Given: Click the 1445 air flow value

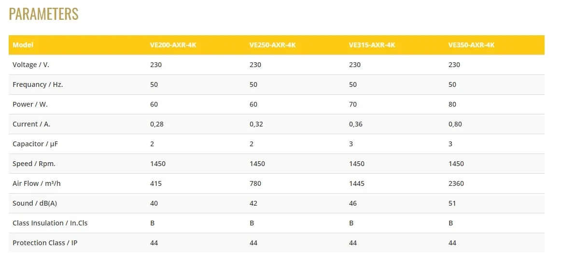Looking at the screenshot, I should pos(357,183).
